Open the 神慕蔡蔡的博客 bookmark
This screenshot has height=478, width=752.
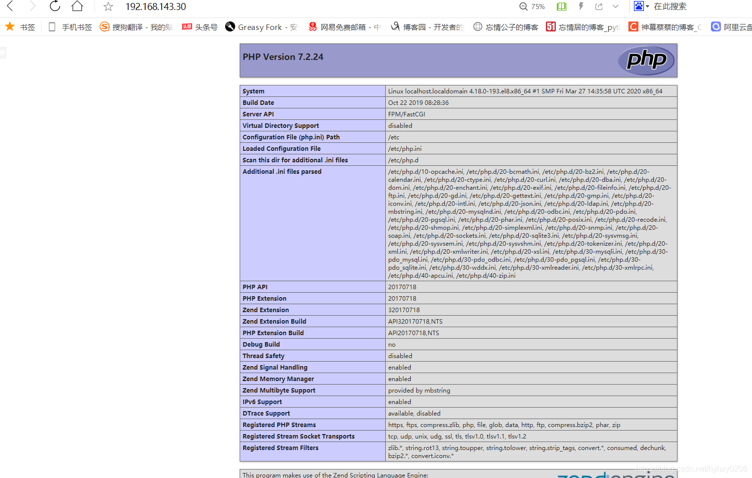click(665, 27)
